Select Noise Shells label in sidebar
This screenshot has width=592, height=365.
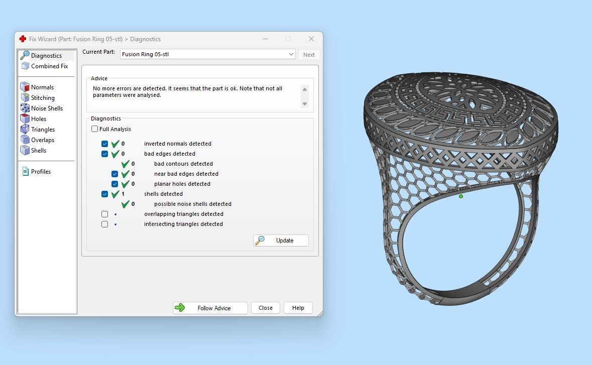47,108
